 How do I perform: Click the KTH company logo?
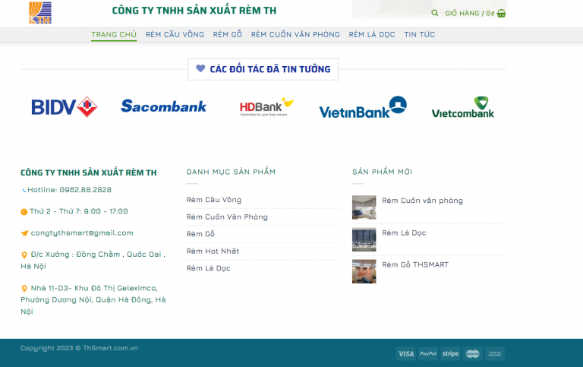pyautogui.click(x=40, y=13)
